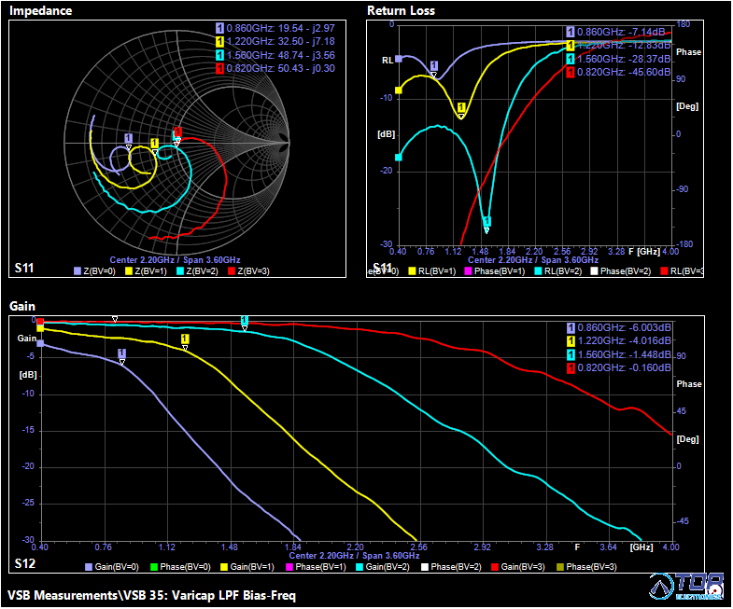
Task: Select the red marker 1 on Smith chart
Action: pyautogui.click(x=177, y=132)
